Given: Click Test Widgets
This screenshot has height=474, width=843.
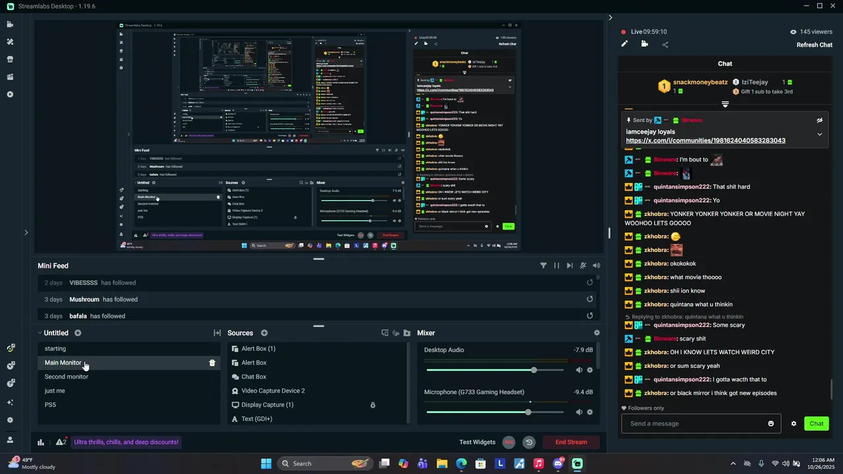Looking at the screenshot, I should coord(477,442).
